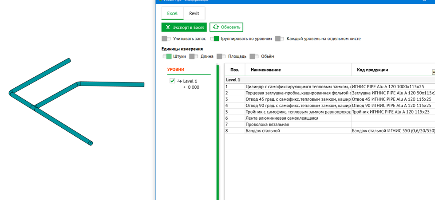Click the Экспорт в Excel button
Screen dimensions: 435x200
pyautogui.click(x=184, y=27)
